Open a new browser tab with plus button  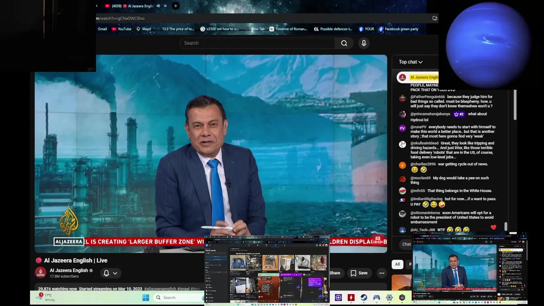pos(176,6)
